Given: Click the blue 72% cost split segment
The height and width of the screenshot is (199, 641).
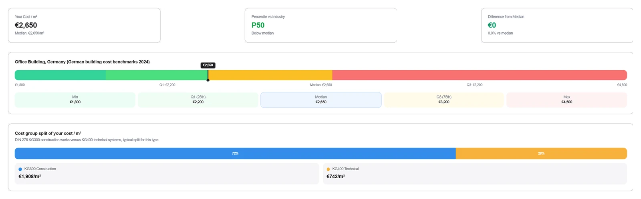Looking at the screenshot, I should 235,154.
